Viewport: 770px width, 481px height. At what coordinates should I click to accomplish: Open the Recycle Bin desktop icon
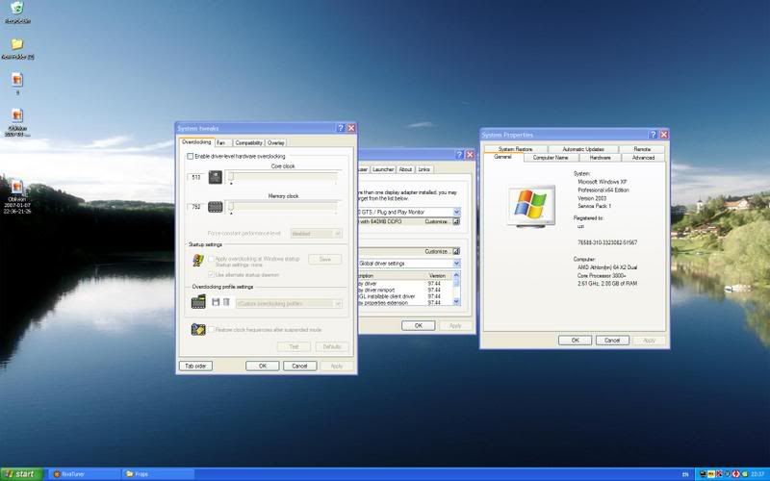pos(17,8)
